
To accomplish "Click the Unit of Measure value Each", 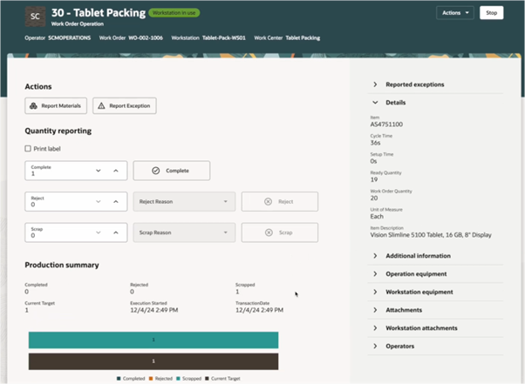I will pos(377,217).
